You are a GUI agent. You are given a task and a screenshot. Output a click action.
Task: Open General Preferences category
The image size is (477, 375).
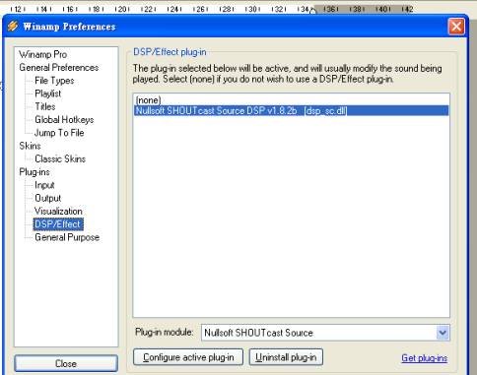[x=59, y=68]
